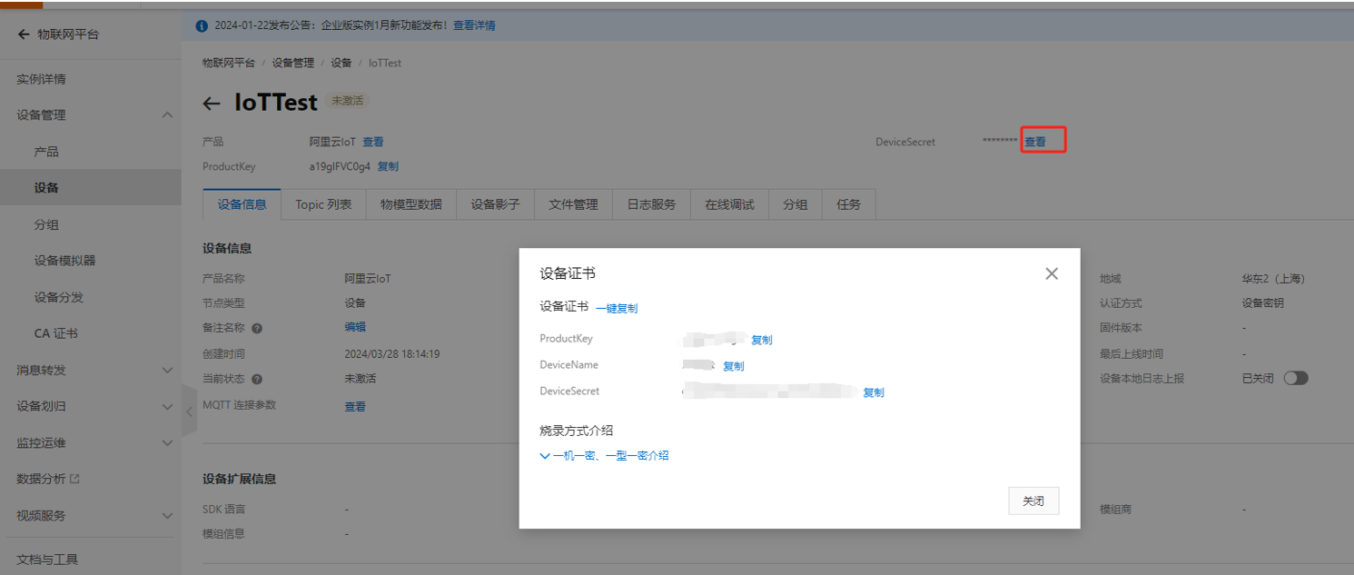Expand the 消息转发 menu section

167,371
